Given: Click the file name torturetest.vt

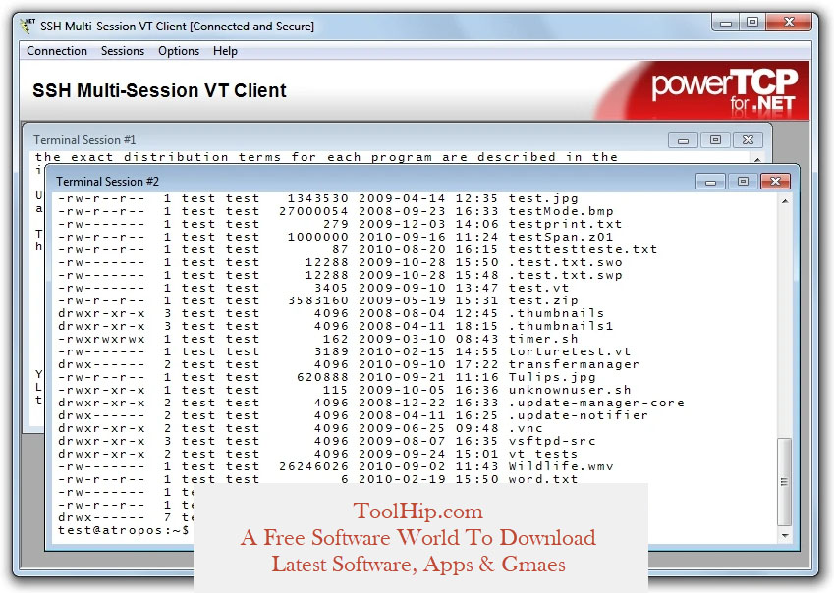Looking at the screenshot, I should point(569,351).
